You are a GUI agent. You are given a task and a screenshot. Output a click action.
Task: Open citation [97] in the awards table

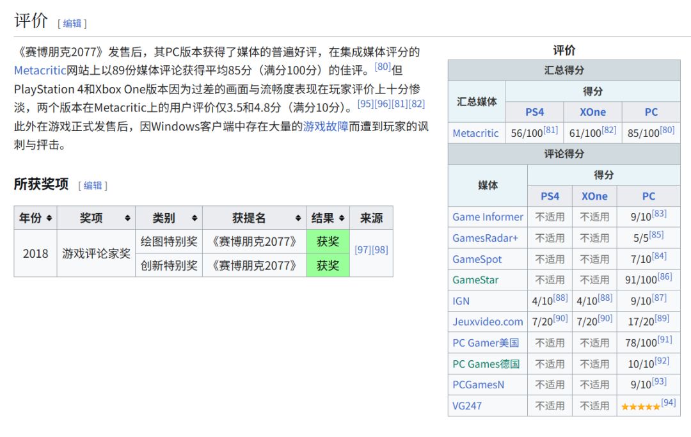[363, 250]
